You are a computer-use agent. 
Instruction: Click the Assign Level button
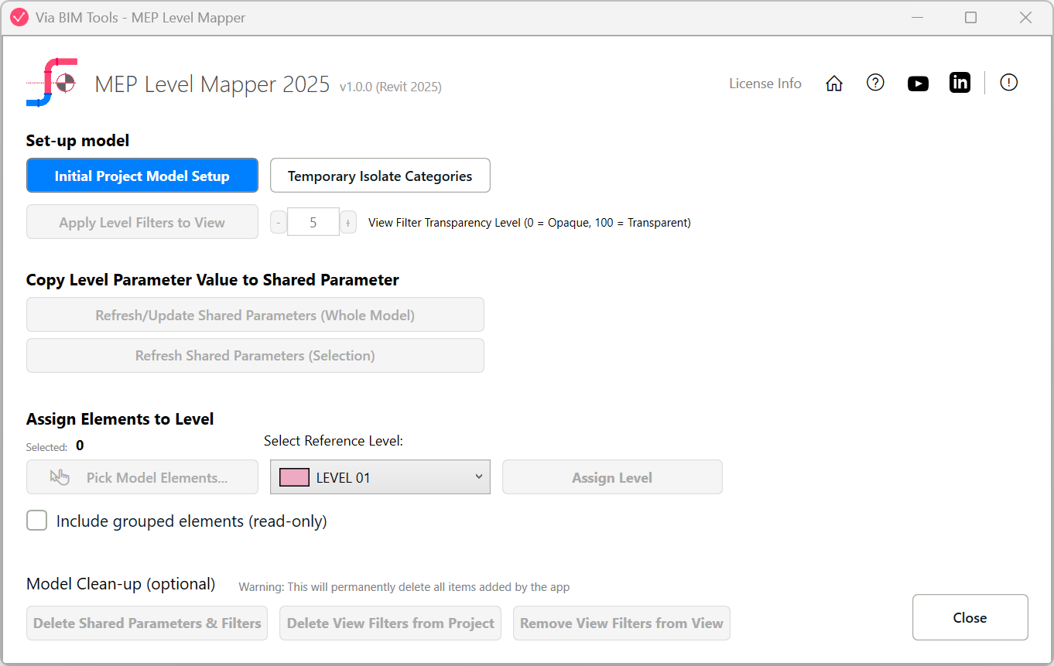[612, 477]
